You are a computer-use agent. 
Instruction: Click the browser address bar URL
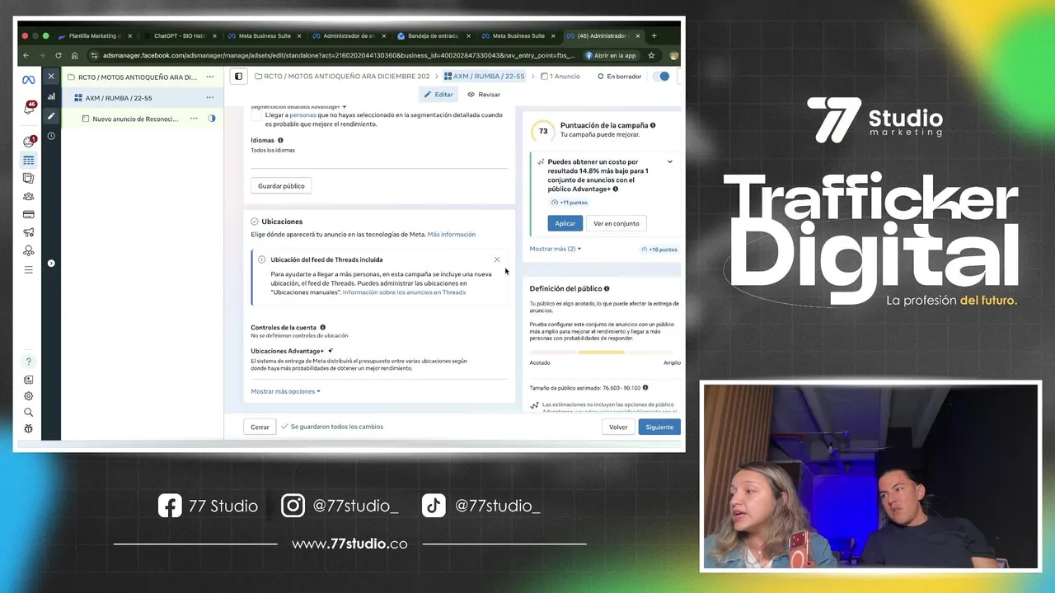pos(338,55)
